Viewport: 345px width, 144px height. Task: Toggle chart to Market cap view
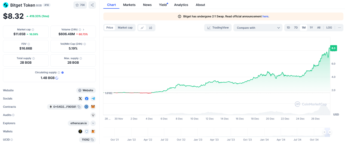pyautogui.click(x=125, y=28)
